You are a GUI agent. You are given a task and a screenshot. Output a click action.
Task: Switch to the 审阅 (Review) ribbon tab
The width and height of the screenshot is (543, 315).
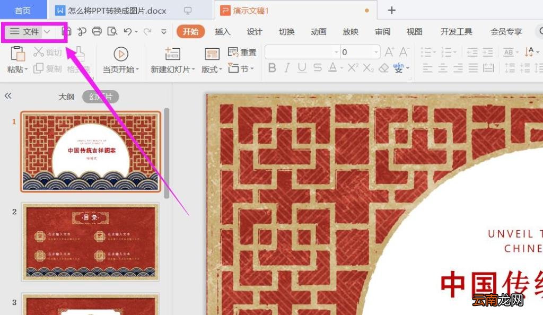[382, 32]
